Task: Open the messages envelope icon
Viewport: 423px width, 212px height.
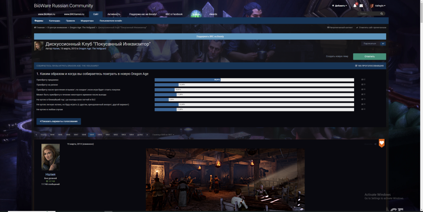Action: (361, 6)
